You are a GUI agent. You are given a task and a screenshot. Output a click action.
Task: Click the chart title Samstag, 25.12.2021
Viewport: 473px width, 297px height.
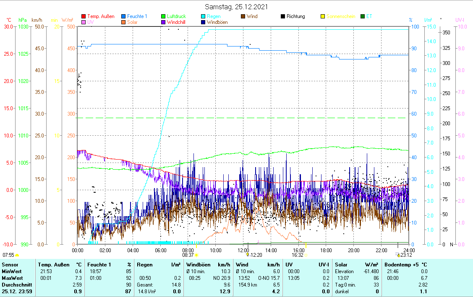click(x=236, y=7)
